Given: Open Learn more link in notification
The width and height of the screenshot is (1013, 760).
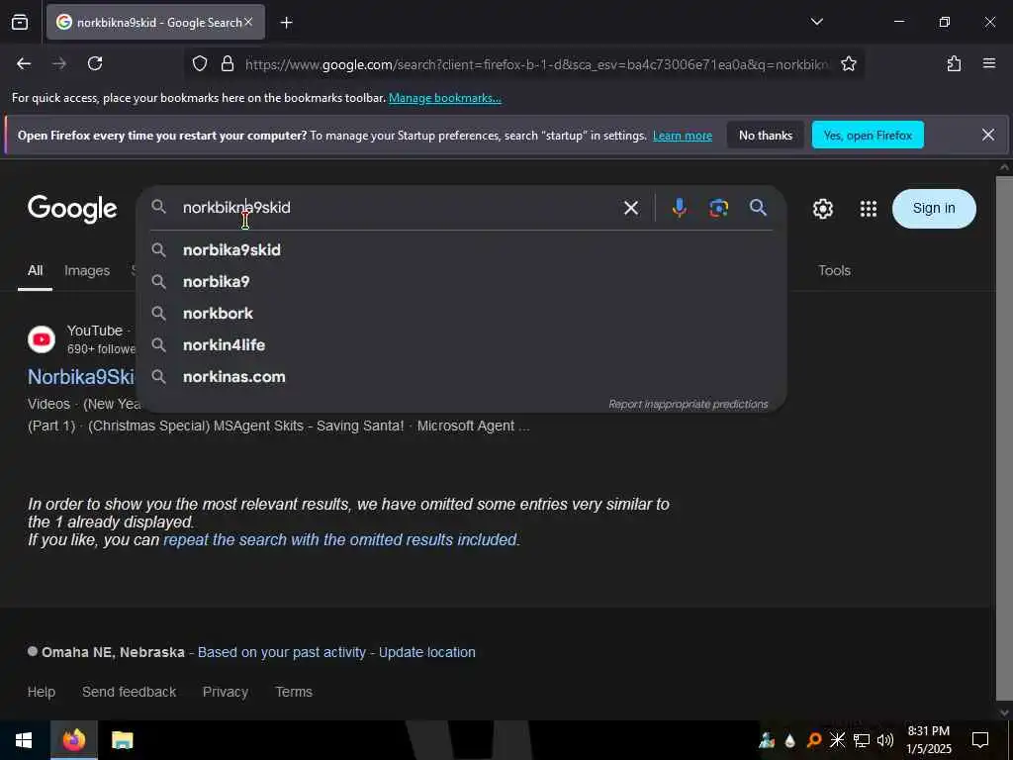Looking at the screenshot, I should [683, 136].
